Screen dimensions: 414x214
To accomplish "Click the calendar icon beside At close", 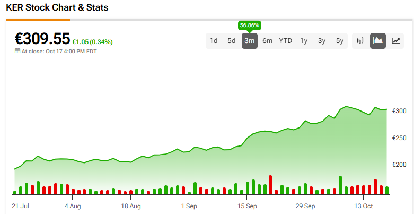I will pyautogui.click(x=17, y=51).
